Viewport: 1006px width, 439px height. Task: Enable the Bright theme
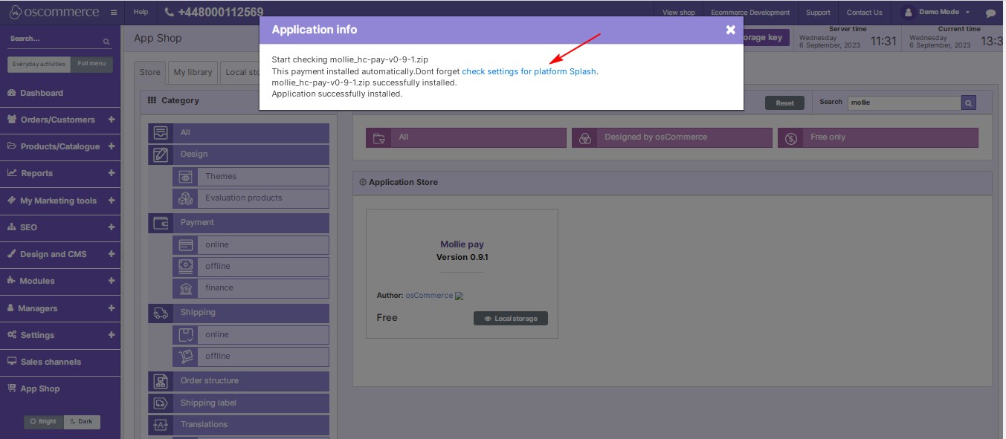point(44,422)
